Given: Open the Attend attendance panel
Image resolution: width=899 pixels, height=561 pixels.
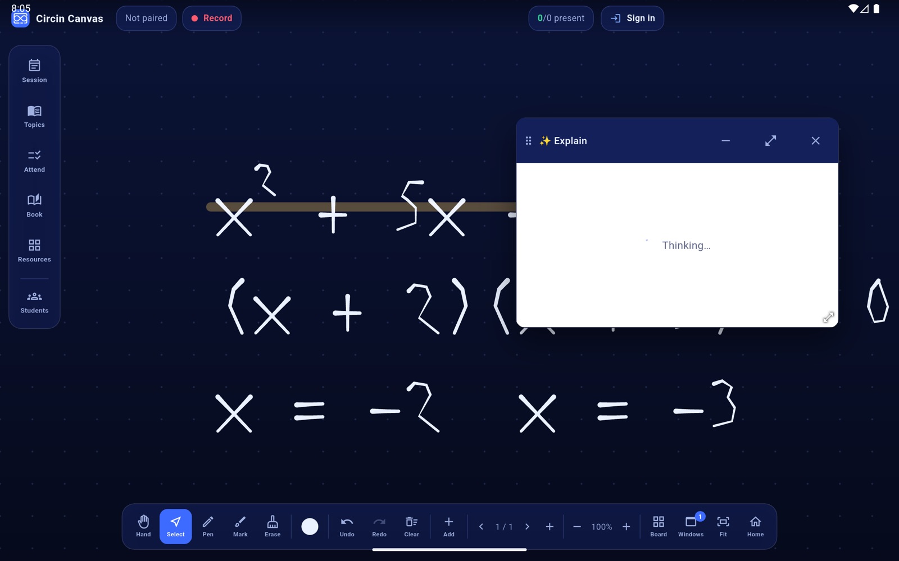Looking at the screenshot, I should [34, 161].
